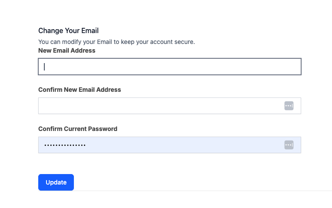Click the account secure description text
Screen dimensions: 332x208
coord(116,42)
